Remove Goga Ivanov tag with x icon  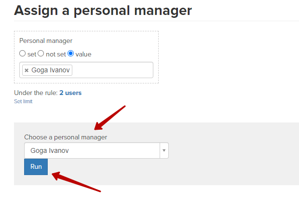(27, 70)
